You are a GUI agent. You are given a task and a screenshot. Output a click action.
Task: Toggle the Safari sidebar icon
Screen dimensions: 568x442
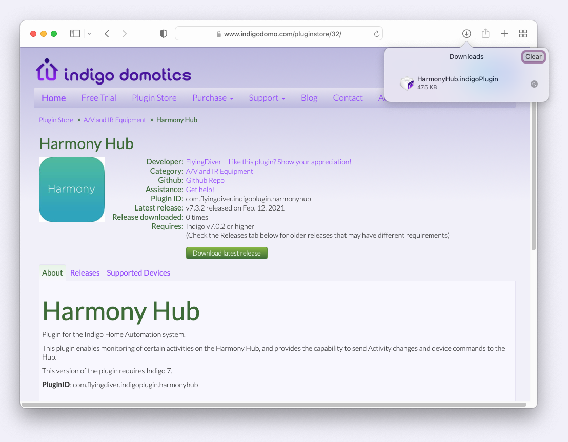pos(75,34)
